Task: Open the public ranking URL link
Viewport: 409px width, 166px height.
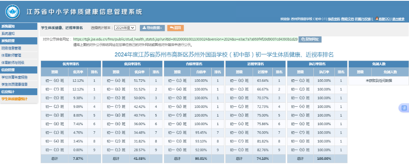Action: click(x=185, y=39)
